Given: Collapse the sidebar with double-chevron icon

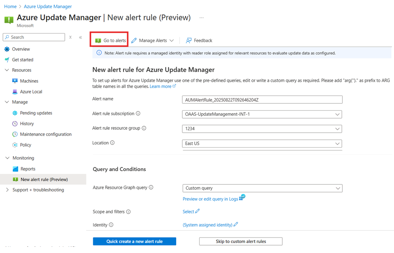Looking at the screenshot, I should pos(81,37).
